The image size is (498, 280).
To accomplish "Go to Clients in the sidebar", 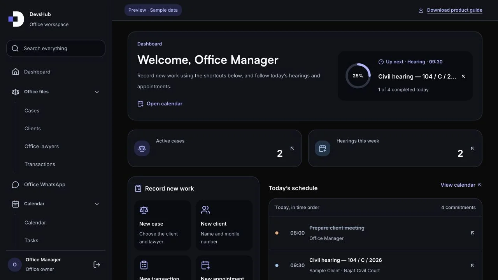I will (x=33, y=129).
